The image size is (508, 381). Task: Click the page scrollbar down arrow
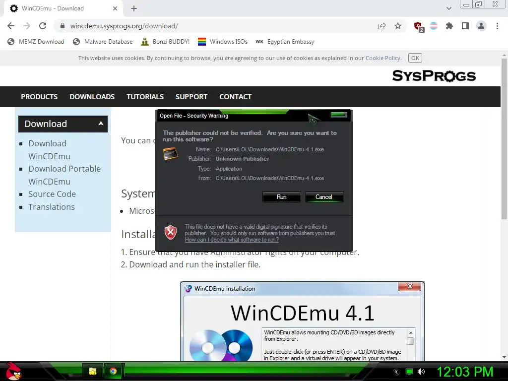coord(504,357)
